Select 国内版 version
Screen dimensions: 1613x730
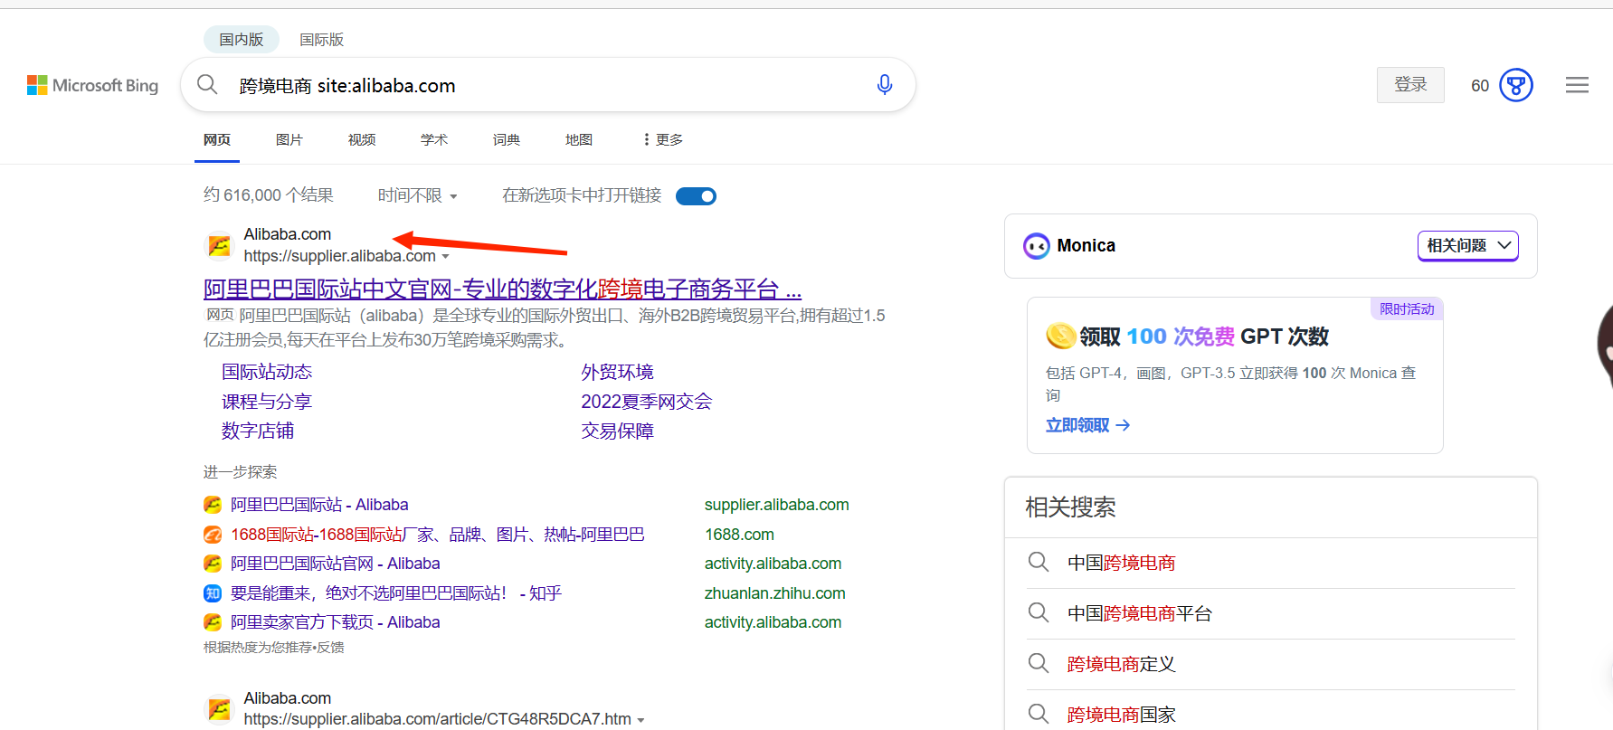click(x=242, y=40)
